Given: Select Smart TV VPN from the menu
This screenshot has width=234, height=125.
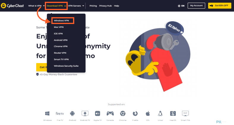Looking at the screenshot, I should tap(61, 59).
